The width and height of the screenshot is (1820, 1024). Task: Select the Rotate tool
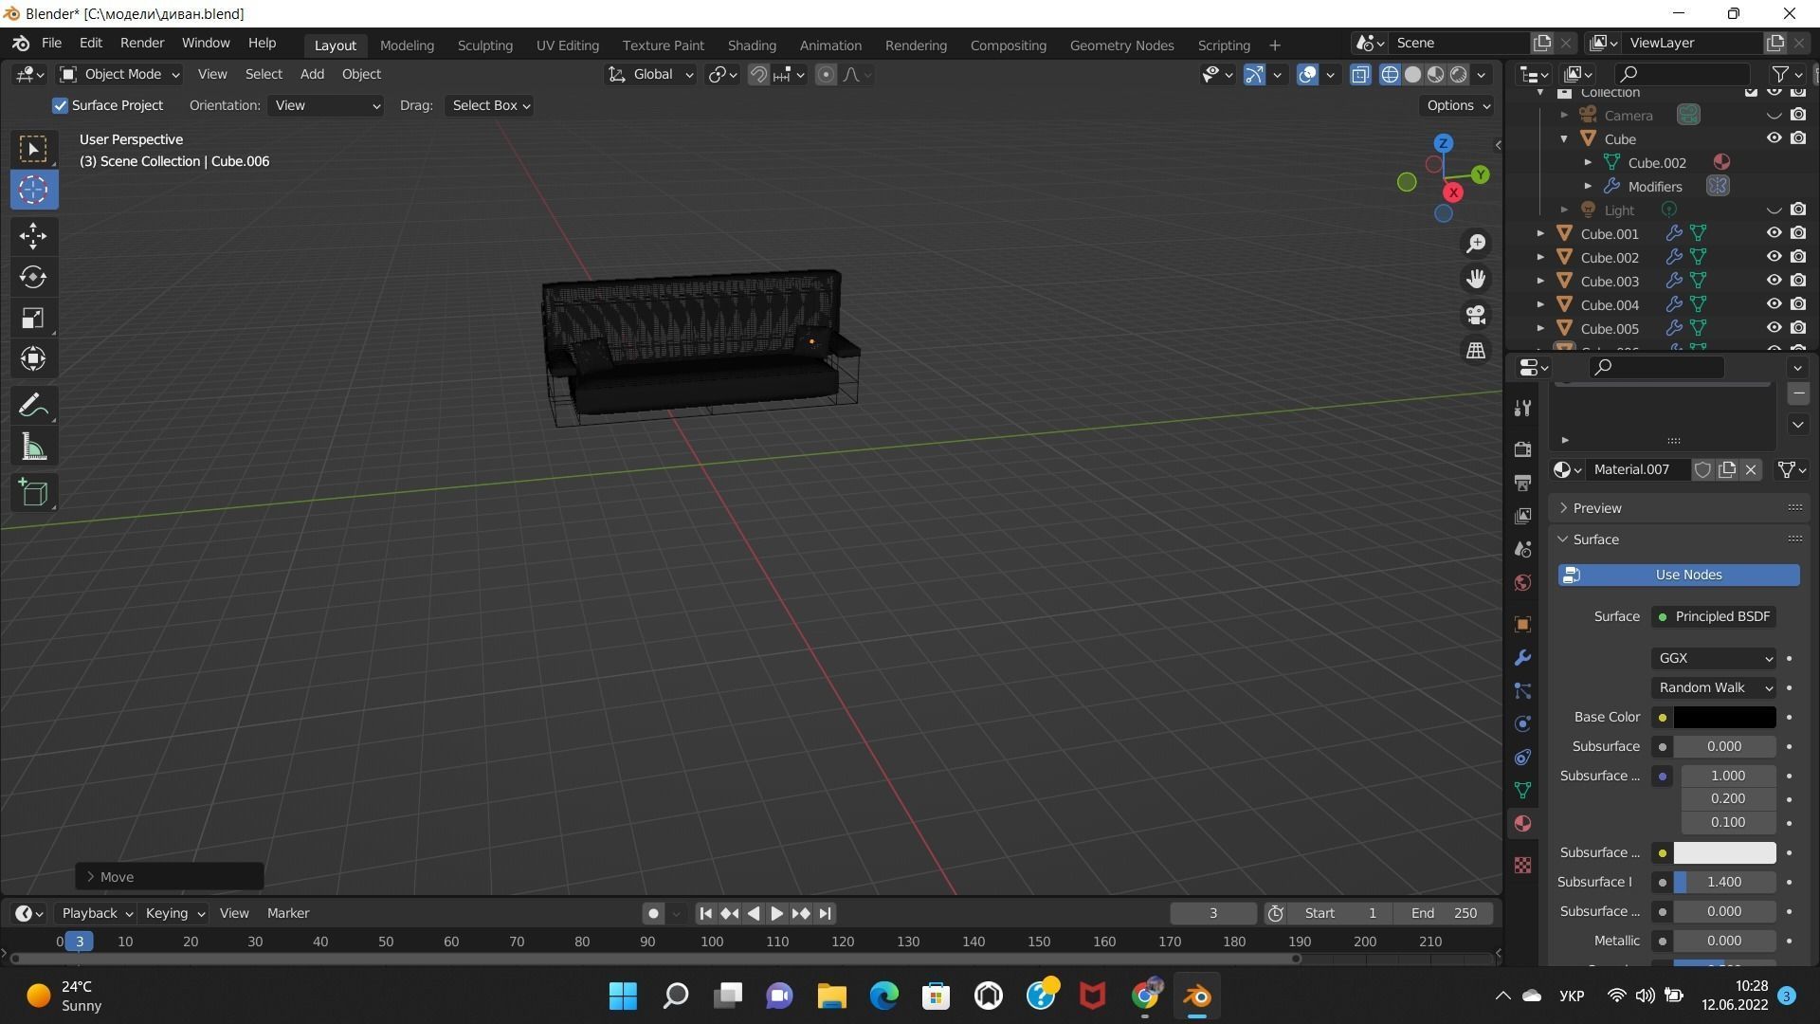pyautogui.click(x=33, y=277)
